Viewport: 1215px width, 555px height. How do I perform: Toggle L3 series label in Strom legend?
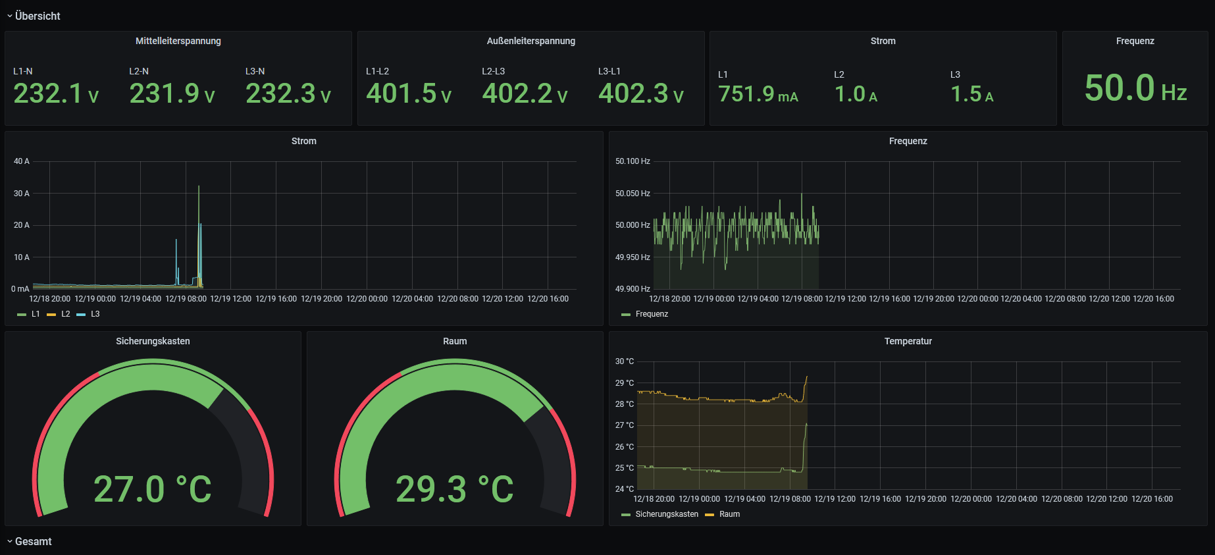95,314
